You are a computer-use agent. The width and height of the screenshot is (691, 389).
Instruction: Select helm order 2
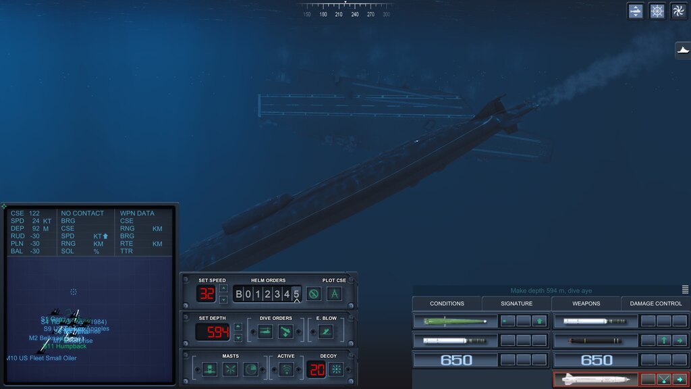coord(267,294)
